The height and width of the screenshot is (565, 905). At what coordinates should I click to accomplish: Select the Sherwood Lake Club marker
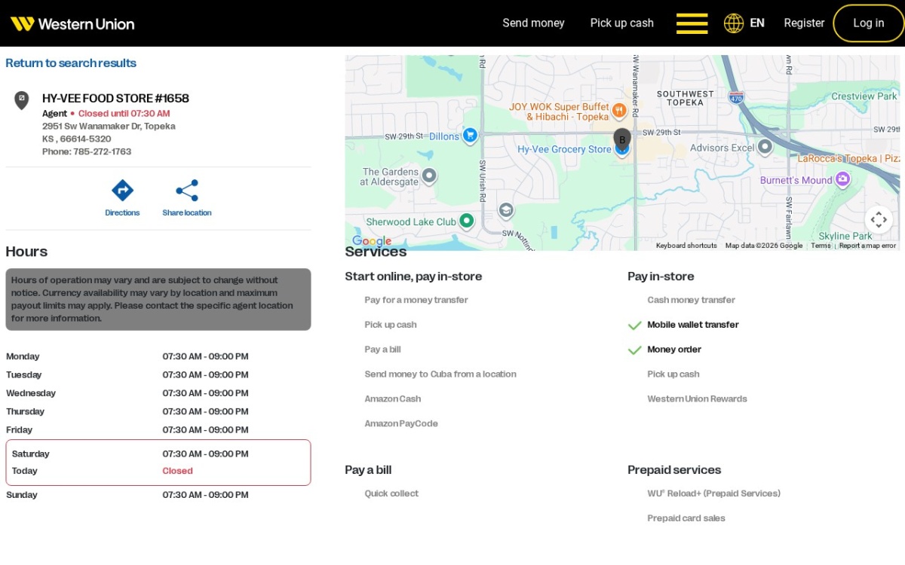(x=467, y=221)
